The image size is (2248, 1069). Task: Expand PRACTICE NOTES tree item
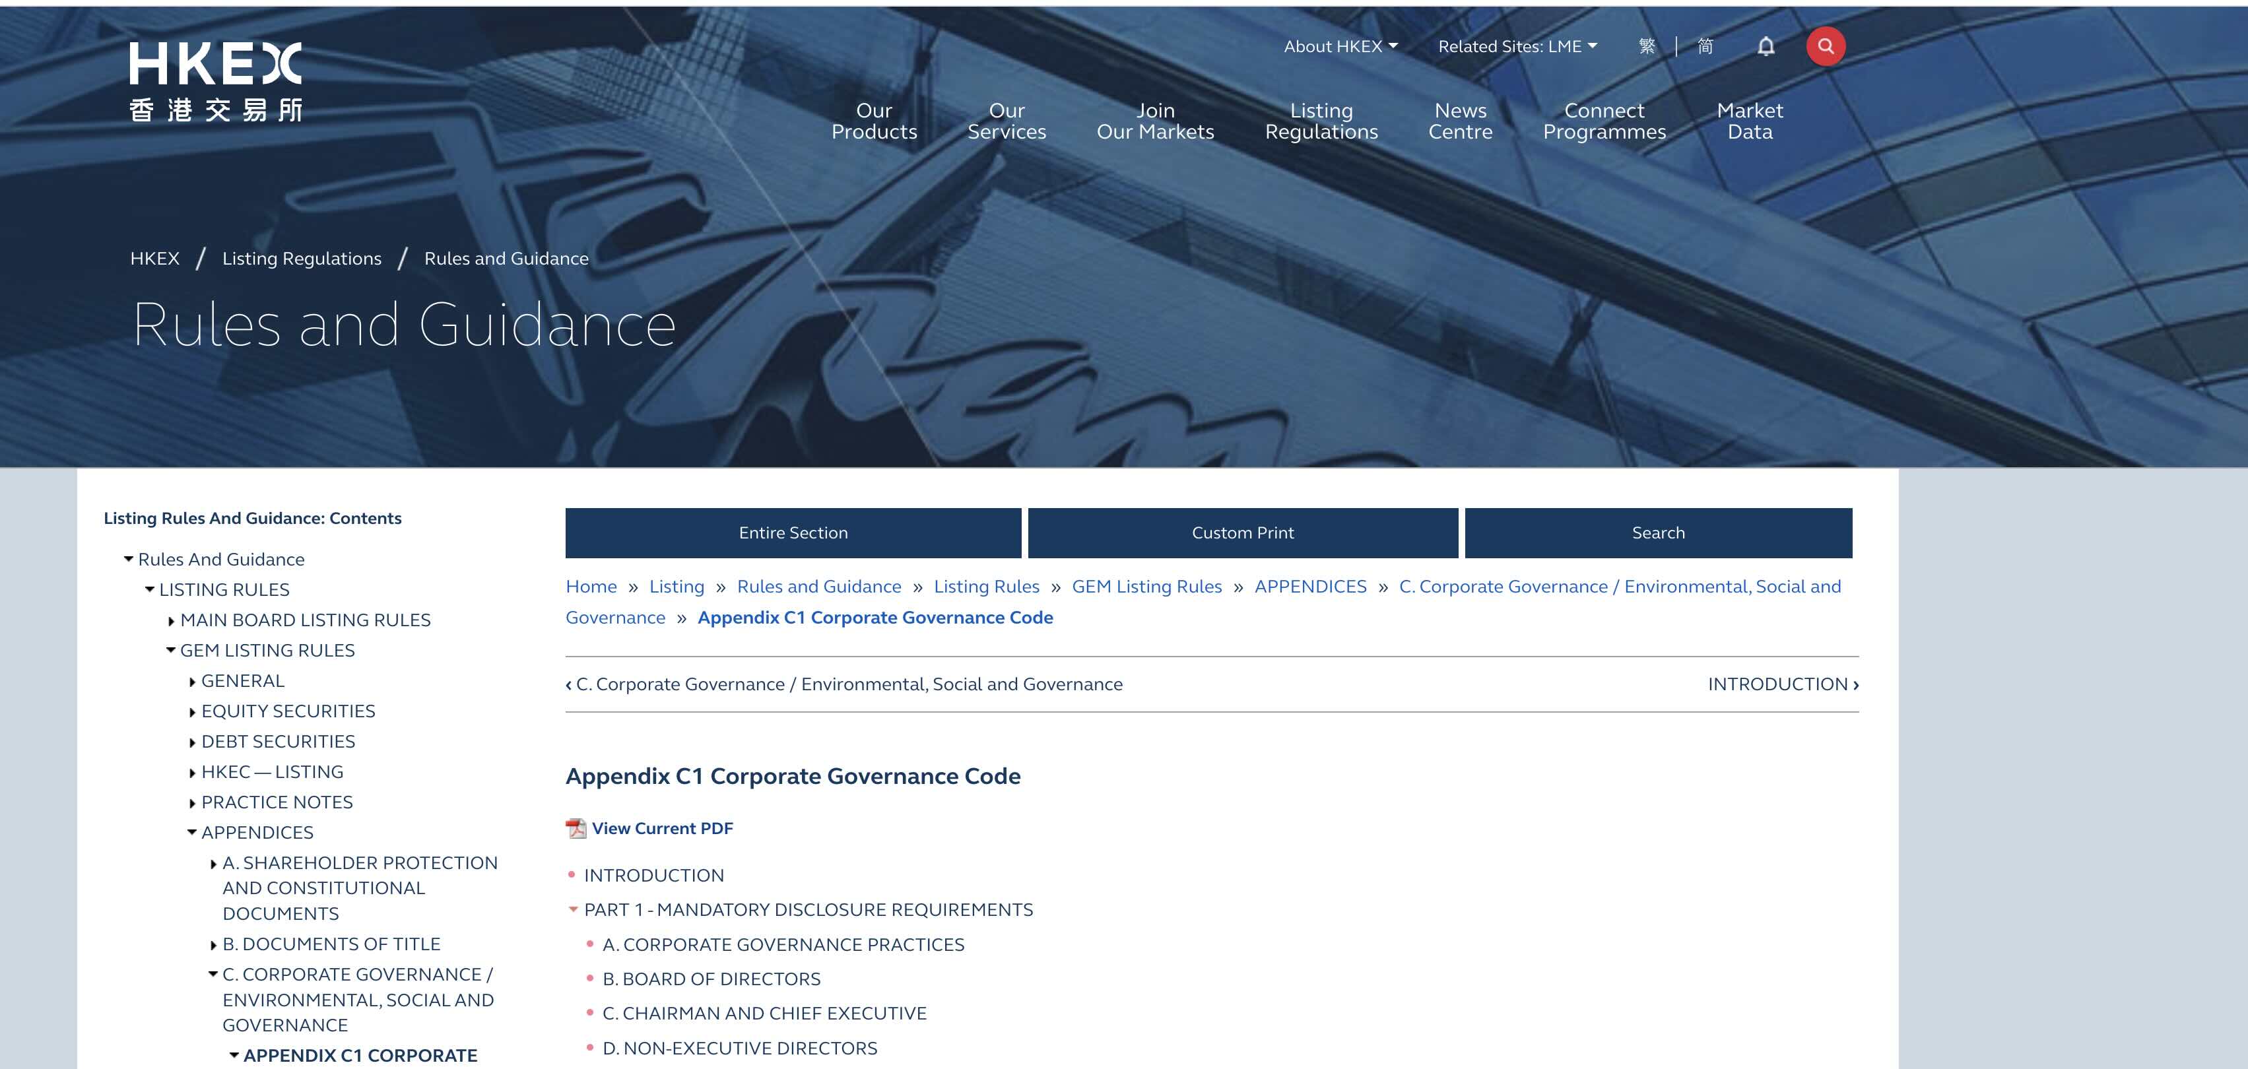coord(192,803)
